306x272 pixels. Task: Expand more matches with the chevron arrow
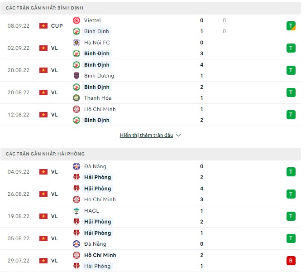pos(178,135)
